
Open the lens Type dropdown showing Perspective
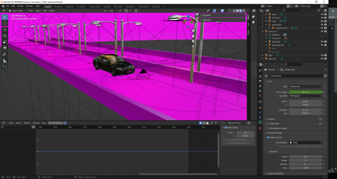(x=305, y=87)
